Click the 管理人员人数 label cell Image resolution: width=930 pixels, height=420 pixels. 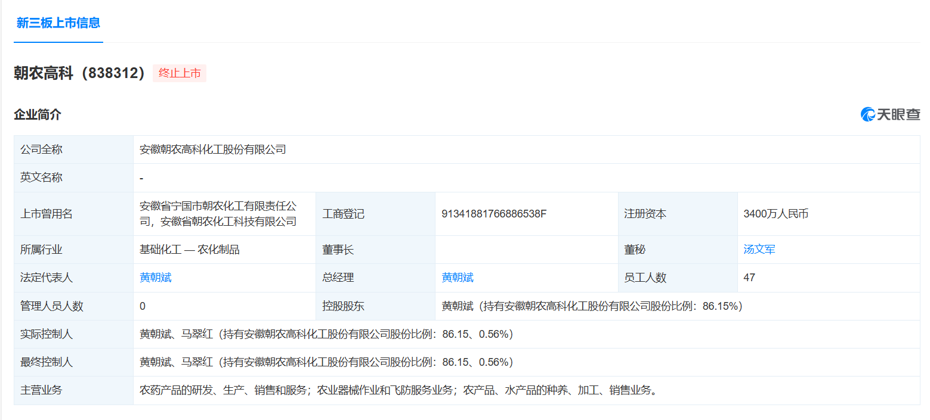click(x=73, y=306)
